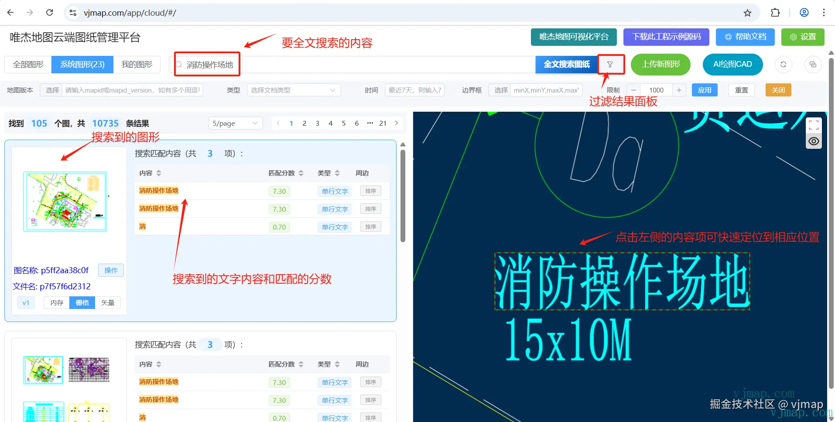
Task: Open the AI绘图CAD button
Action: (x=733, y=65)
